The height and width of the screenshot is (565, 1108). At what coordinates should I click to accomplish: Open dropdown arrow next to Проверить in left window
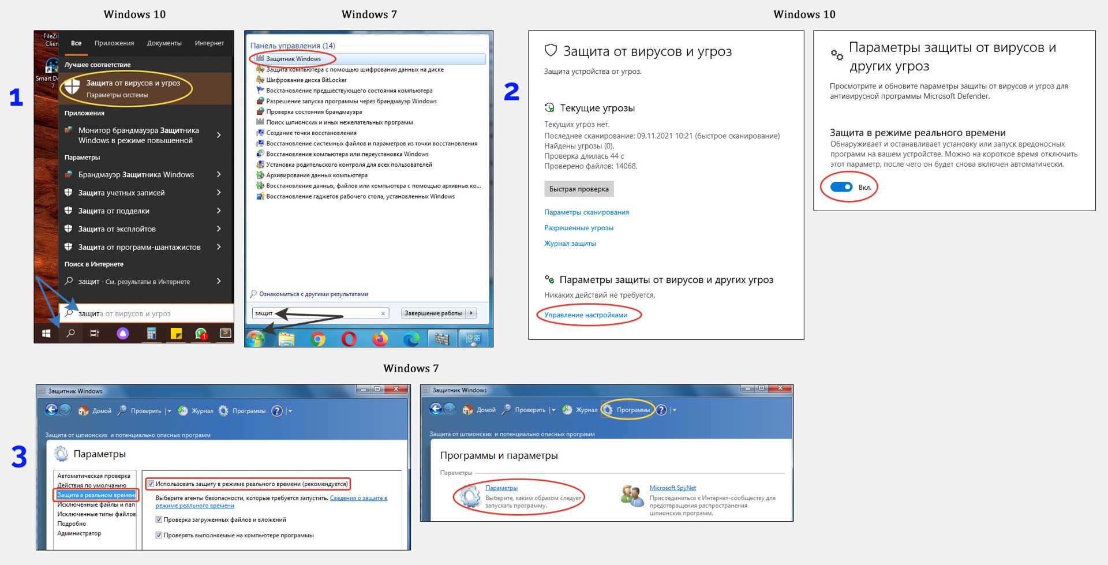coord(169,411)
